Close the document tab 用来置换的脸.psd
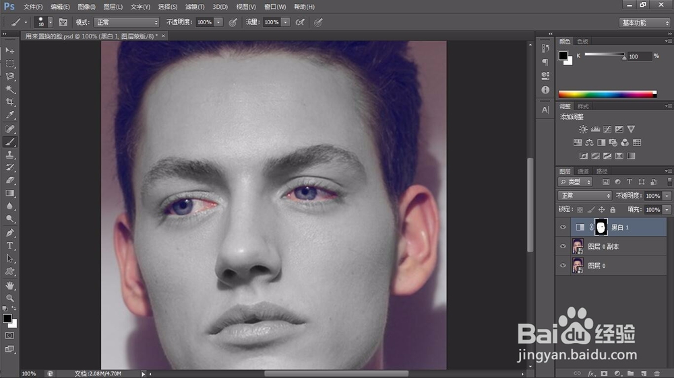This screenshot has width=674, height=378. [163, 36]
